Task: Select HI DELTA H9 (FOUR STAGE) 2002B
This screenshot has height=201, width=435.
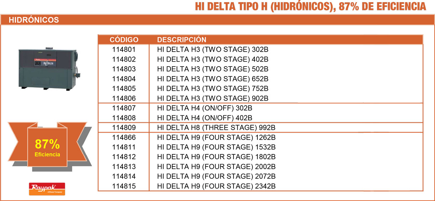Action: (x=216, y=166)
